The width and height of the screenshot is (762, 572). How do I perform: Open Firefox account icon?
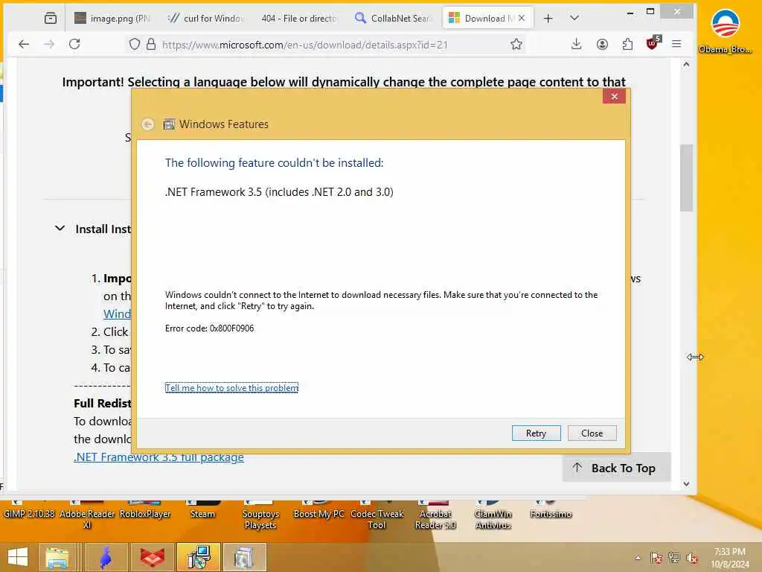[x=602, y=44]
